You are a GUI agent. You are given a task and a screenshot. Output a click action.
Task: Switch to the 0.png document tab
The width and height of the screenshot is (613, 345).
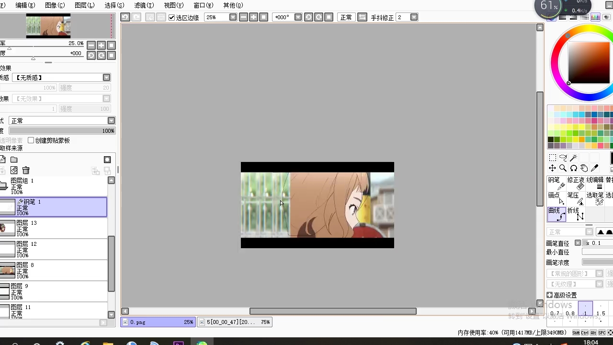(158, 322)
